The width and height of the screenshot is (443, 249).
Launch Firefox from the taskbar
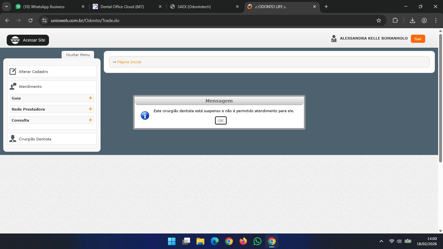pos(243,241)
